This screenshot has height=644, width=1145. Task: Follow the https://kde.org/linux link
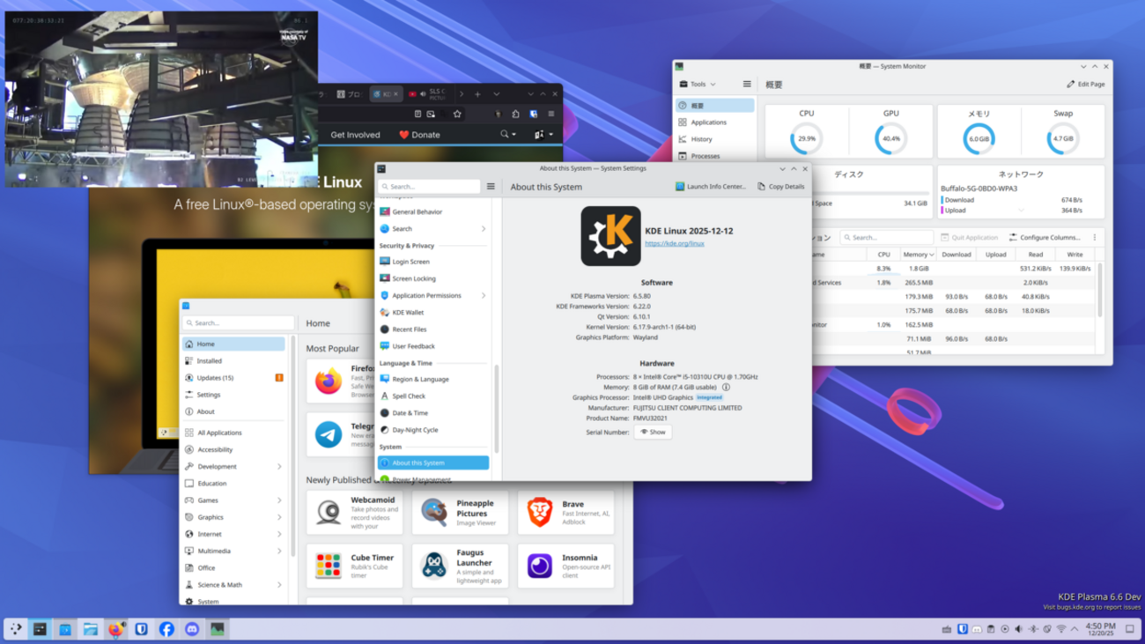pos(677,244)
